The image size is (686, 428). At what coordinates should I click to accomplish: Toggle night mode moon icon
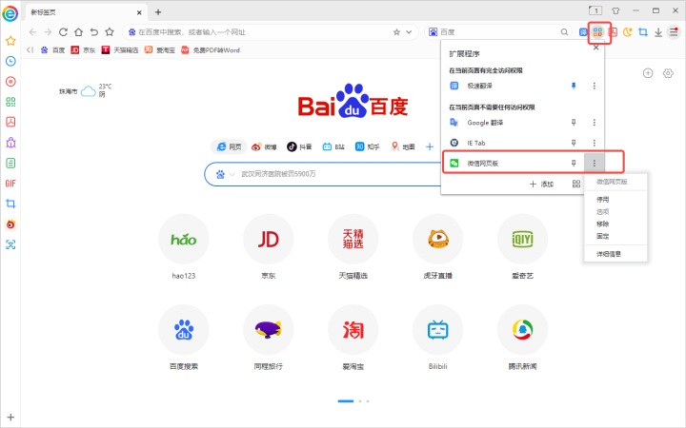click(x=628, y=32)
